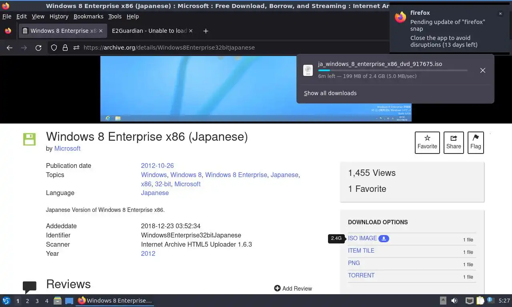Open the volume control in system tray

coord(454,301)
